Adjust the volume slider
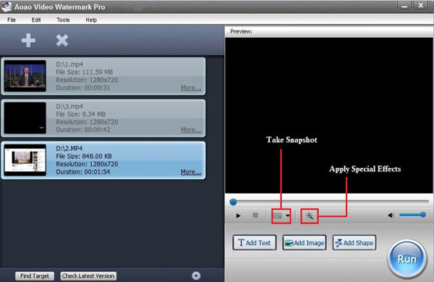This screenshot has width=434, height=282. coord(412,215)
